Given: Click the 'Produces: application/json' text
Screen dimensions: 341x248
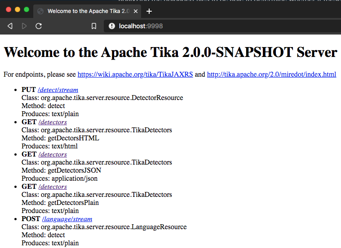Looking at the screenshot, I should pyautogui.click(x=59, y=178).
